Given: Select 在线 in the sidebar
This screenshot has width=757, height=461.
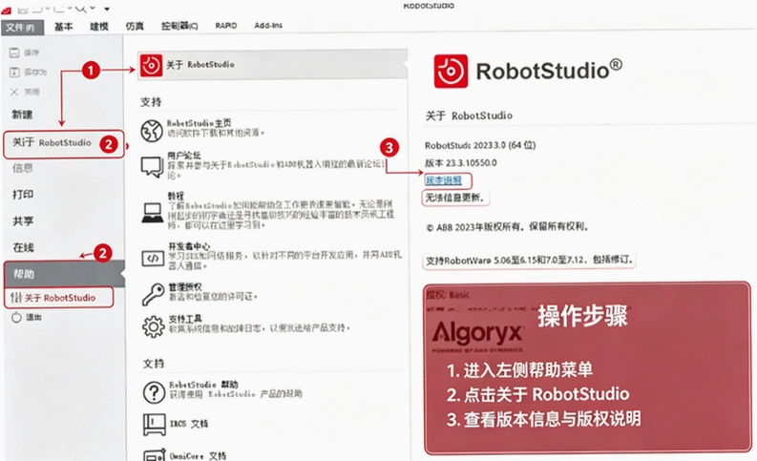Looking at the screenshot, I should click(x=23, y=247).
